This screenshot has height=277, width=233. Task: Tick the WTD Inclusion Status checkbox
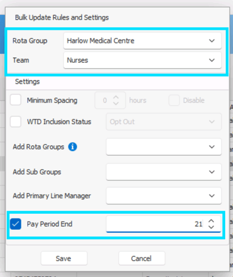[15, 122]
